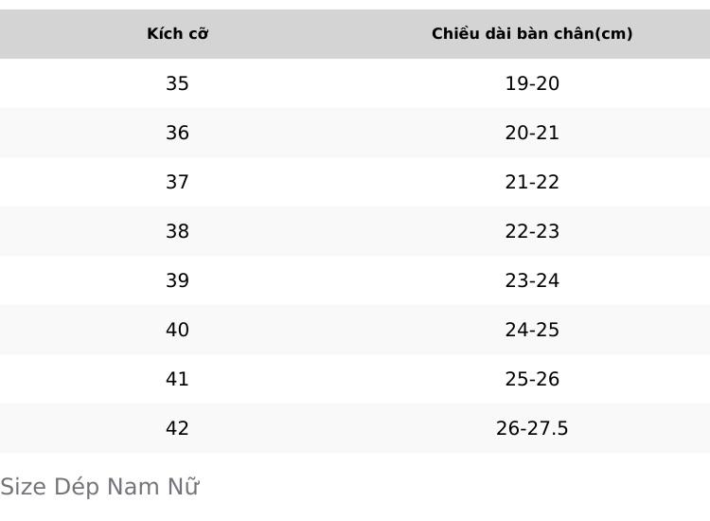
Task: Click foot length 23-24 cell
Action: tap(532, 280)
